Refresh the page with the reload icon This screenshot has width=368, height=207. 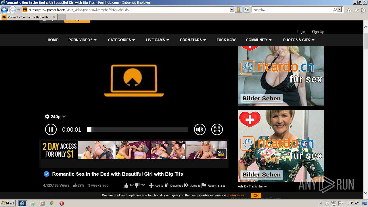(x=246, y=10)
